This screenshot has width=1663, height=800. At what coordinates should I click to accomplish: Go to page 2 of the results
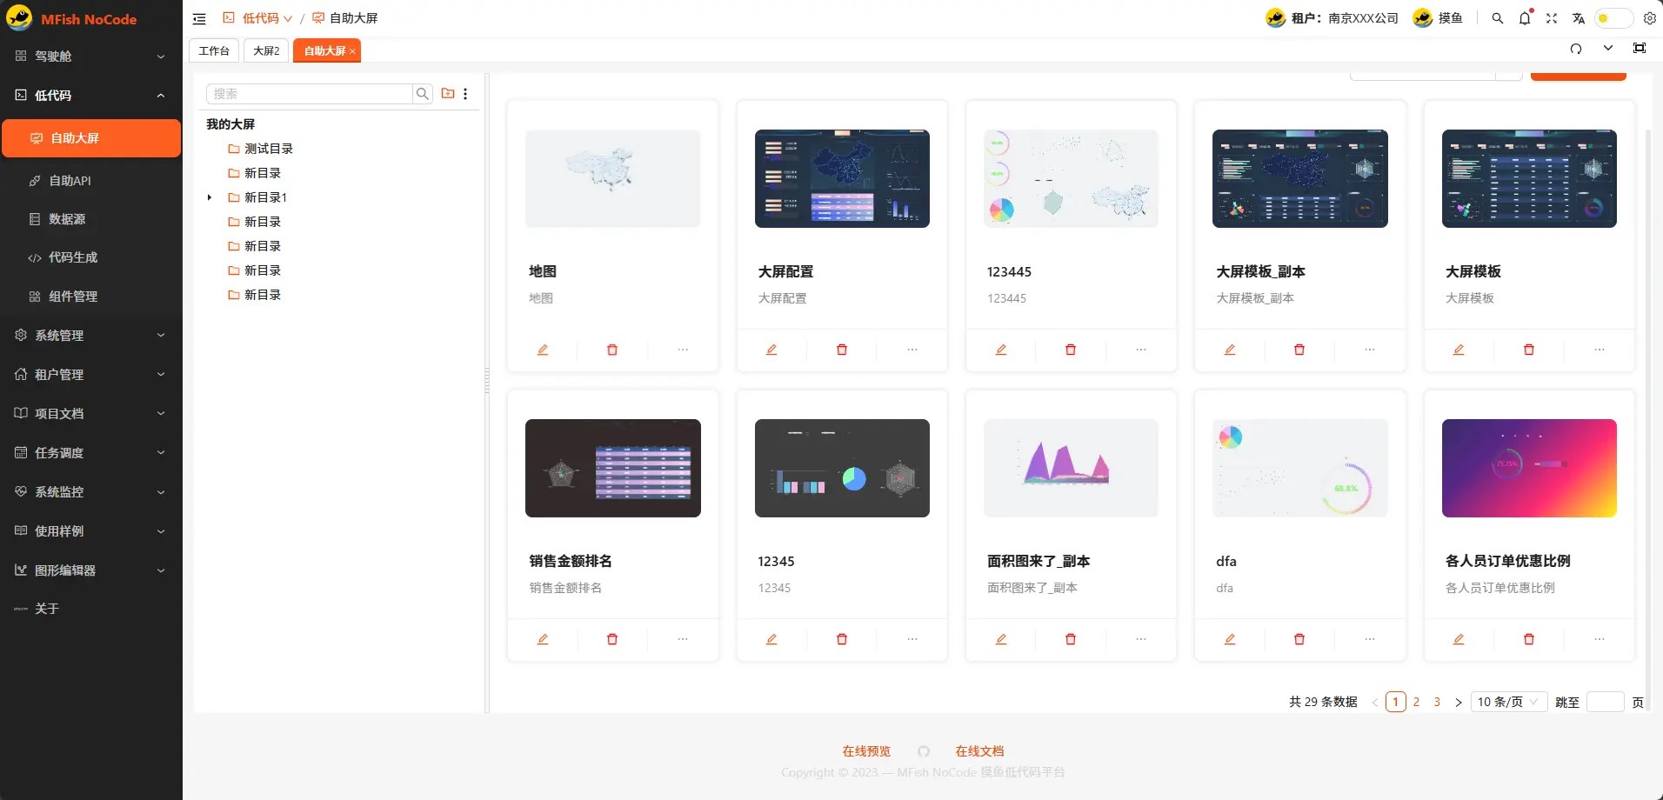point(1416,702)
